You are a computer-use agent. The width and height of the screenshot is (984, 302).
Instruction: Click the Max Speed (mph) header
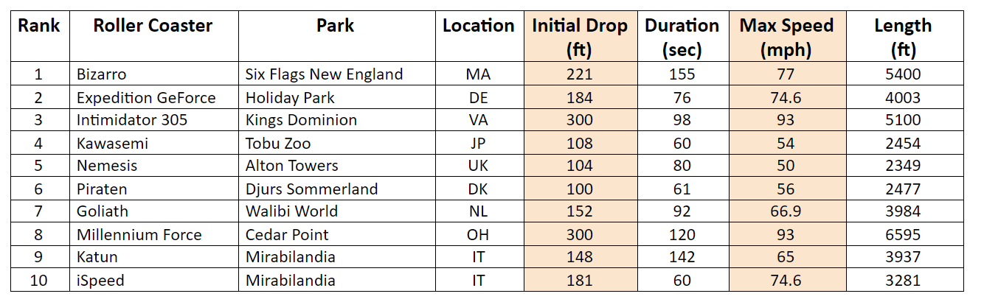[x=786, y=36]
